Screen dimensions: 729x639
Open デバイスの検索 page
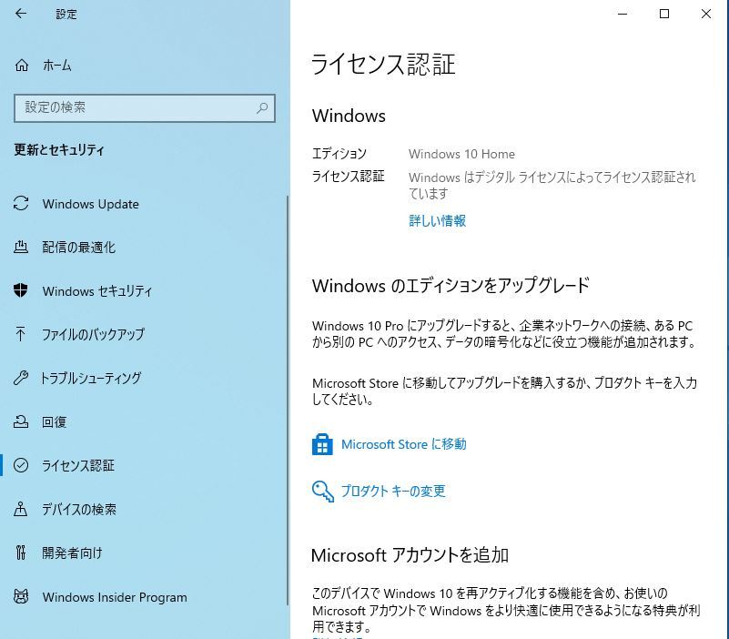(x=79, y=509)
